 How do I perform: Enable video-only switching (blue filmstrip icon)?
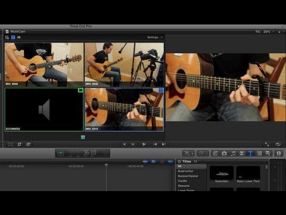click(13, 37)
